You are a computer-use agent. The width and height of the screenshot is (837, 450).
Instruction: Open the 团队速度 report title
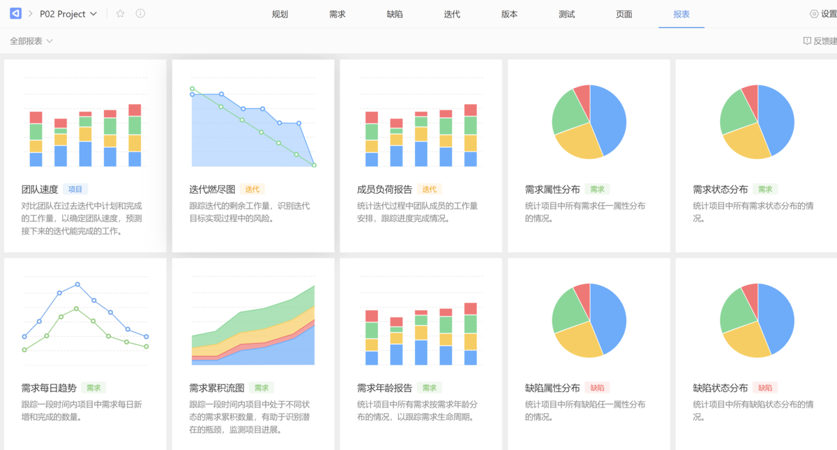[40, 189]
